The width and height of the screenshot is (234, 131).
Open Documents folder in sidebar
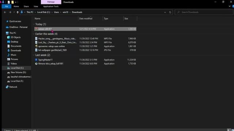pyautogui.click(x=16, y=46)
